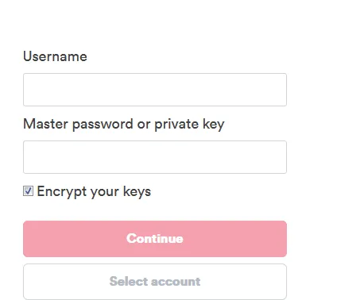Screen dimensions: 364x300
Task: Focus the Master password or private key field
Action: click(x=155, y=157)
